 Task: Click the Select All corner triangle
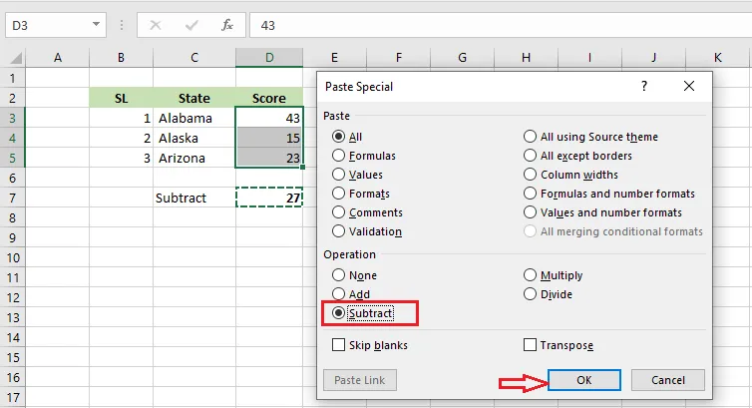tap(16, 58)
